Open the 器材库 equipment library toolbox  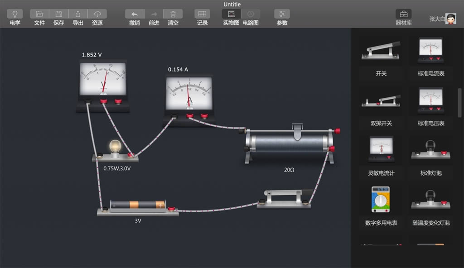404,14
